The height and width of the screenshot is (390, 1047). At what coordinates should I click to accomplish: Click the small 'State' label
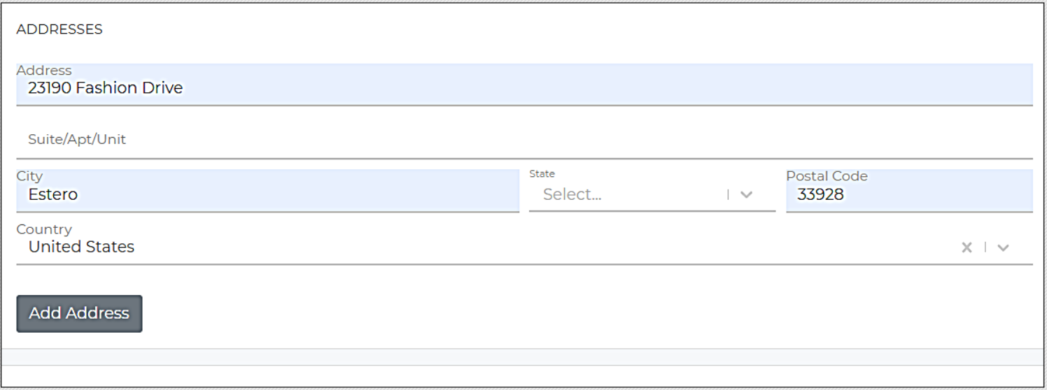point(542,174)
